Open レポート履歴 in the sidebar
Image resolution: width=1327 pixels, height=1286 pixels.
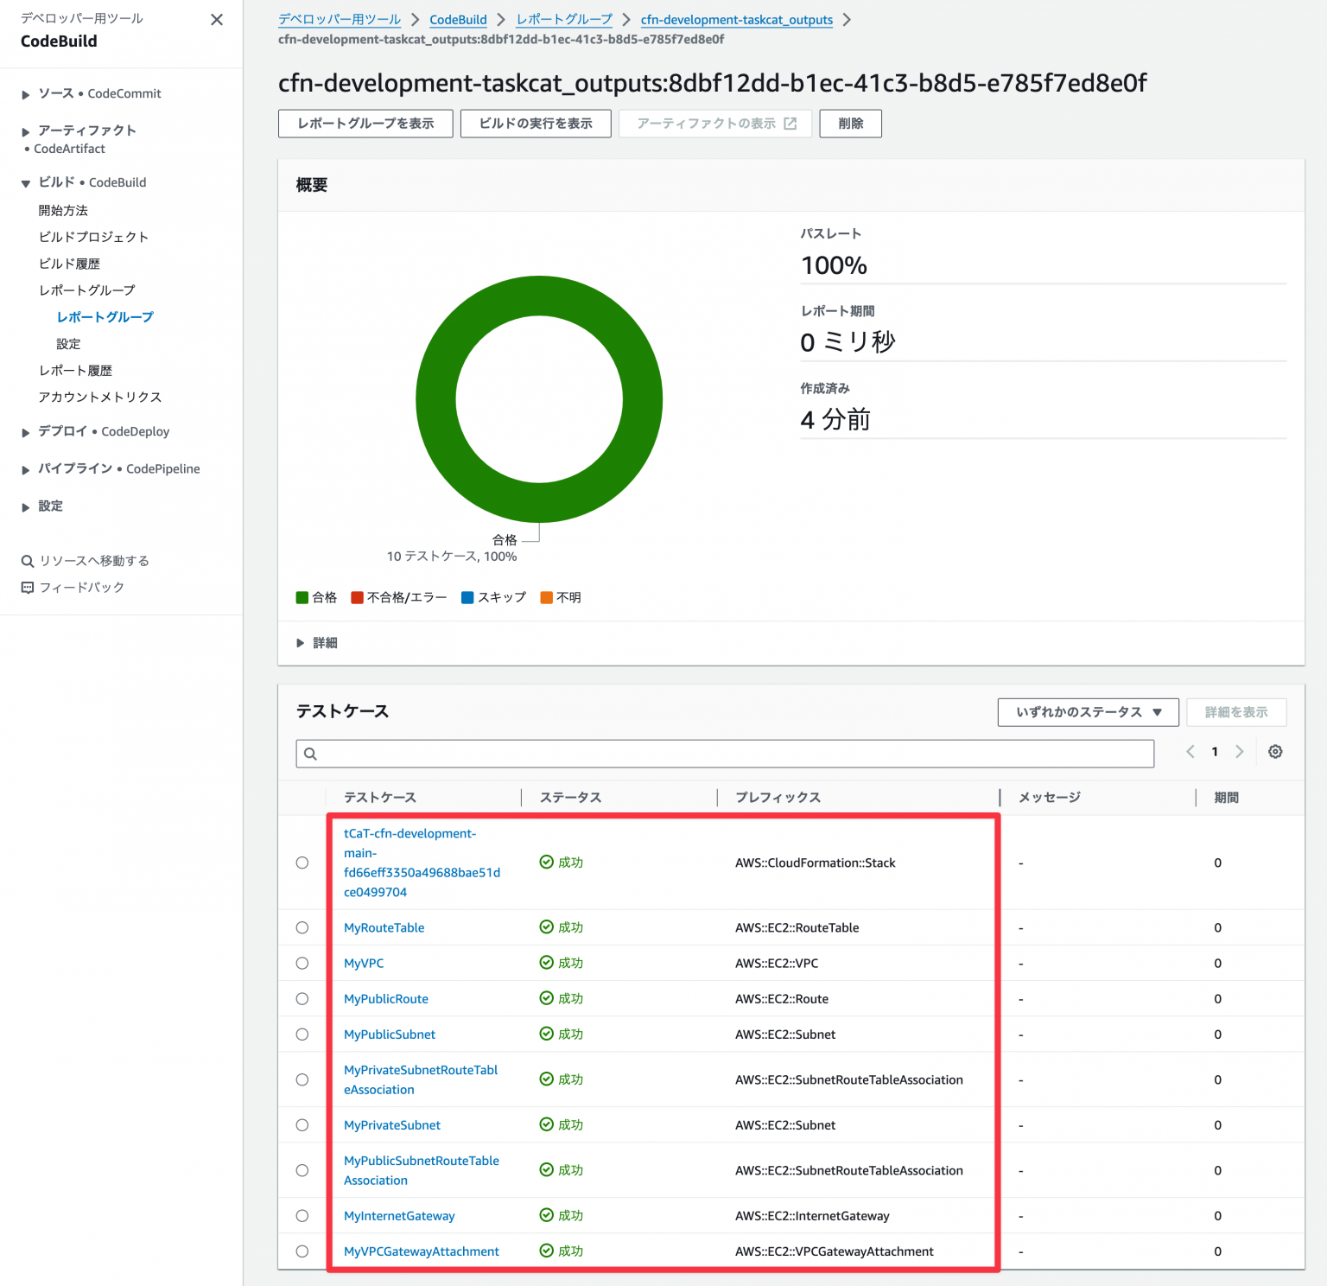pos(75,370)
